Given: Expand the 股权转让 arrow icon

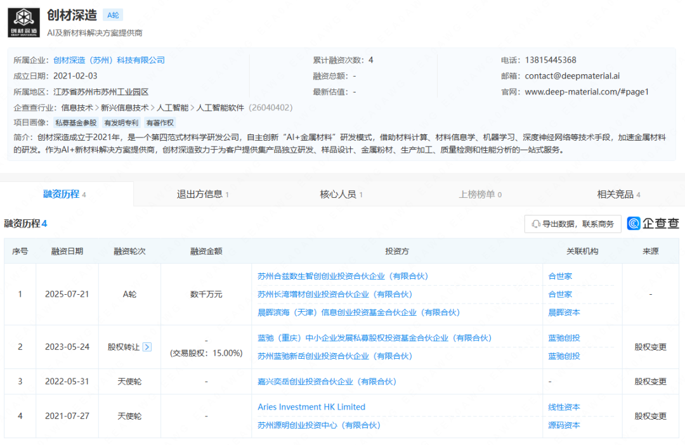Looking at the screenshot, I should [147, 347].
